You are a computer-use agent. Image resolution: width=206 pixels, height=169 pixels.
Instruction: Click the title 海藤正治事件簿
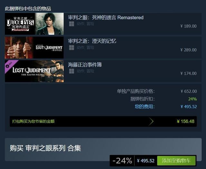coord(85,65)
